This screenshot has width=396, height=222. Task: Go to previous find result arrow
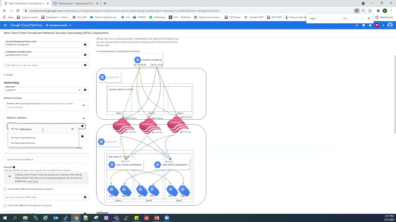(355, 18)
